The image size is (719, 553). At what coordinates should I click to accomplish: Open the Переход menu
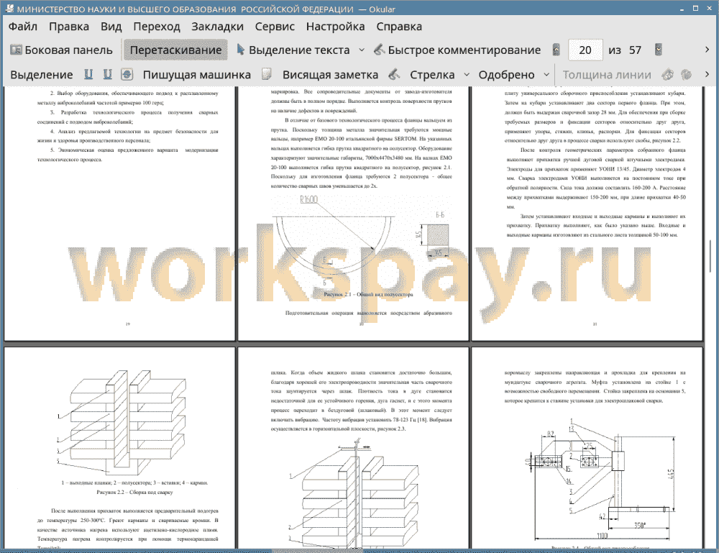[156, 27]
